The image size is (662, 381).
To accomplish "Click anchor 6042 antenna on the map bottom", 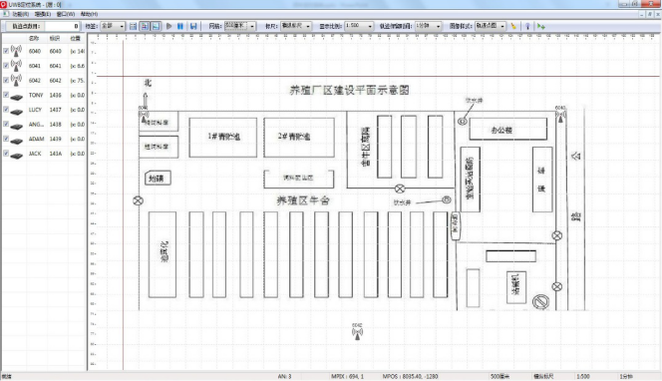I will coord(357,332).
